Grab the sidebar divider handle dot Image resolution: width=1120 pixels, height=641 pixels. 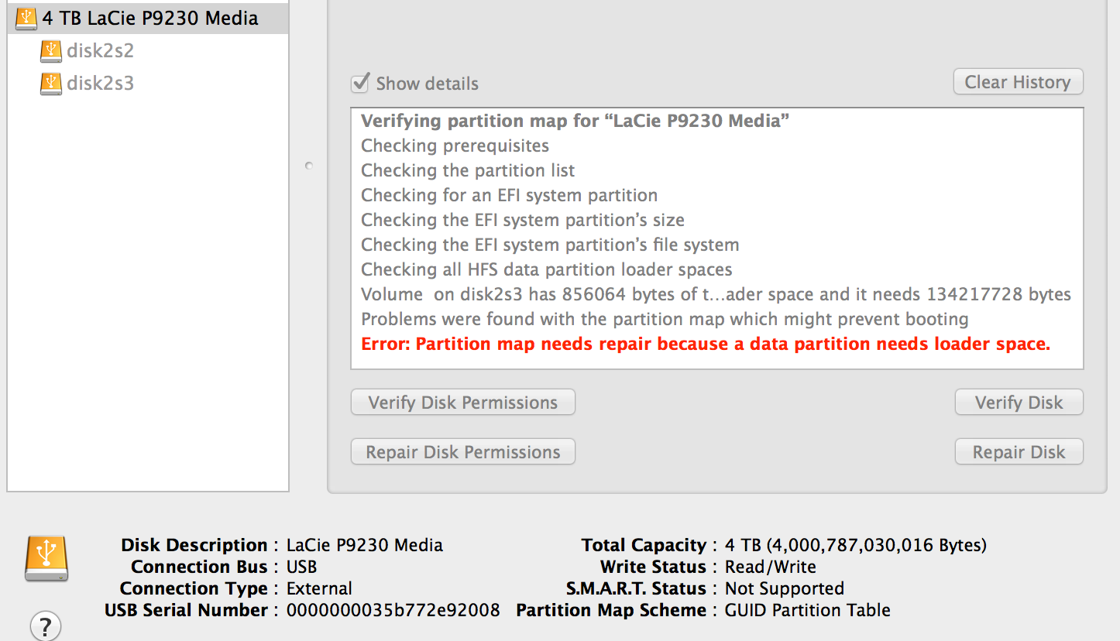[x=309, y=166]
